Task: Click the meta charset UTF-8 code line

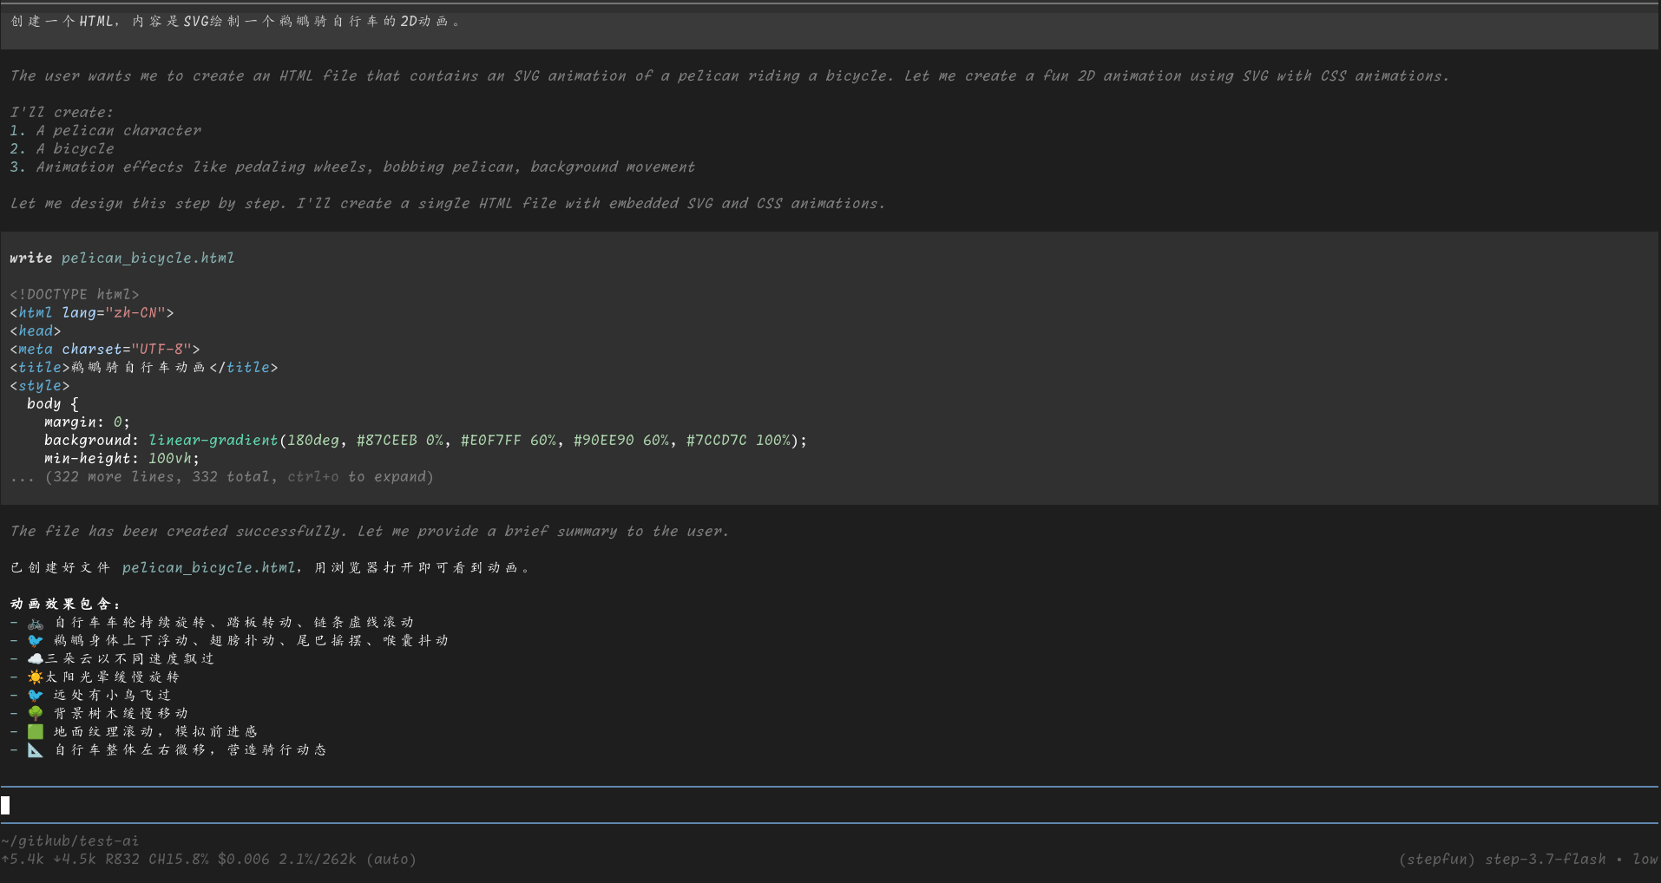Action: (105, 350)
